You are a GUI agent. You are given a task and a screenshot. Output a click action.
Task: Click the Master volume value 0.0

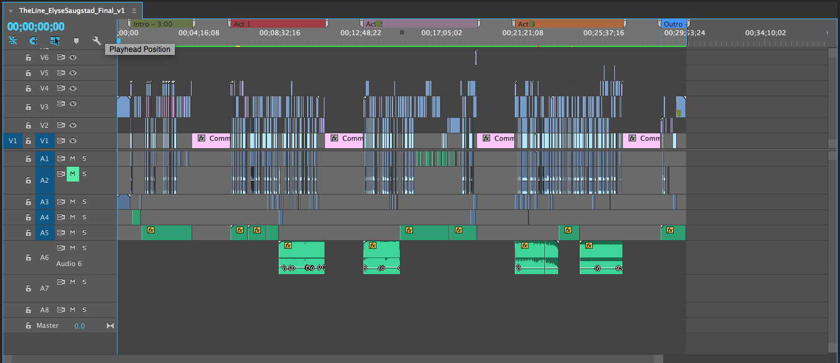80,325
